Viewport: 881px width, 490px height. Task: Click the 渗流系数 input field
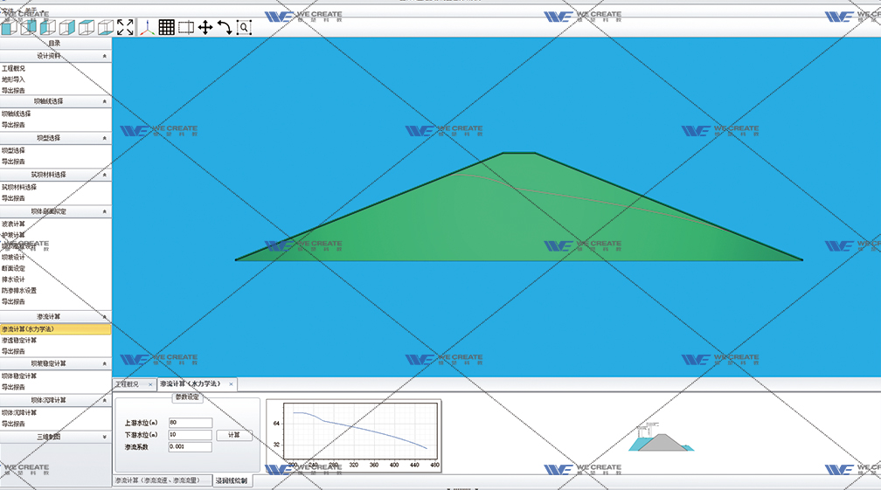[x=191, y=447]
